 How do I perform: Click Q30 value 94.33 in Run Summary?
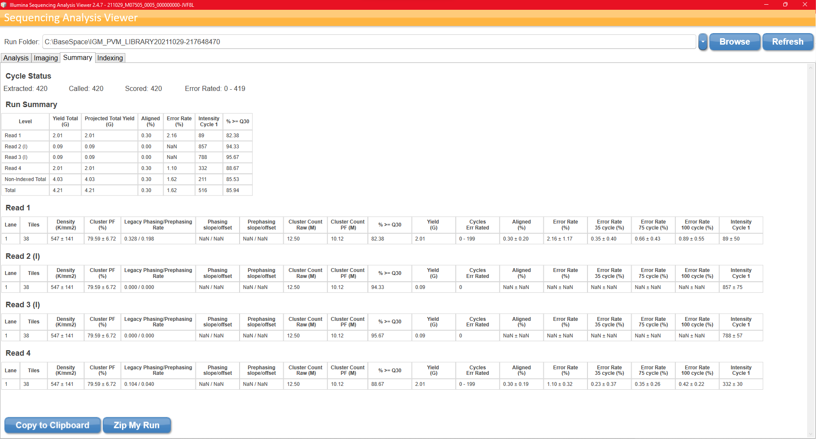[x=232, y=147]
